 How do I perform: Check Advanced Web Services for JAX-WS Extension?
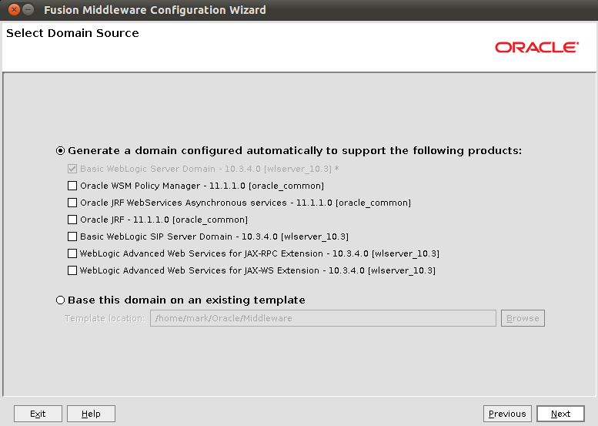(72, 270)
